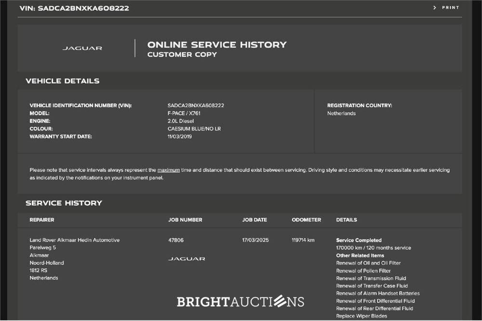Select job number "47806"
The height and width of the screenshot is (321, 482).
(176, 240)
